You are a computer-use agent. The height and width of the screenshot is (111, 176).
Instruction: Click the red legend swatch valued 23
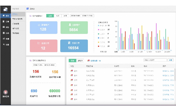[x=99, y=46]
